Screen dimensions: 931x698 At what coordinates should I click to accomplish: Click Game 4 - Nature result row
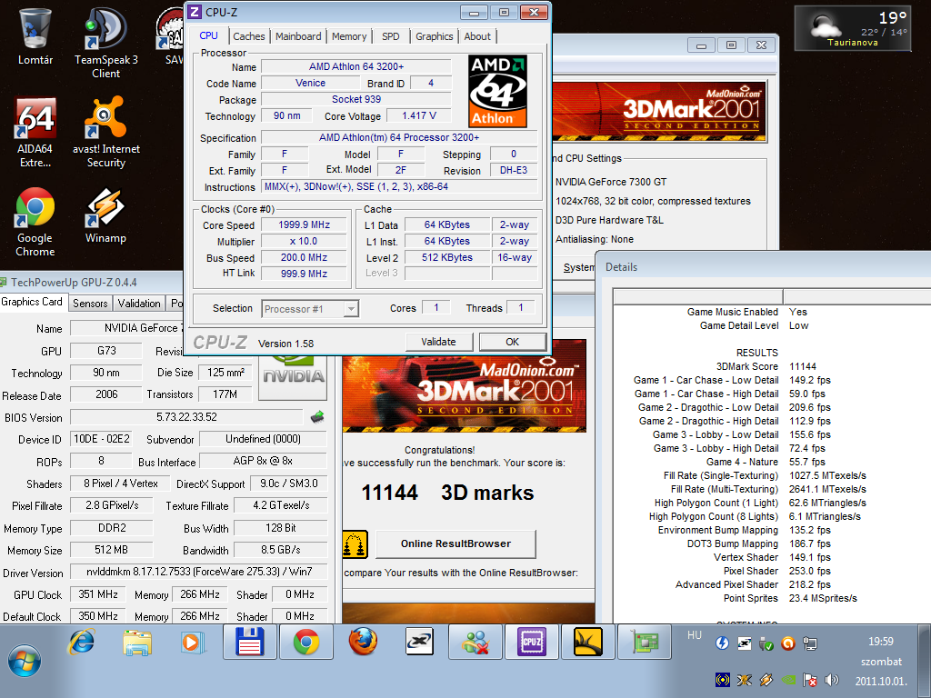click(766, 462)
